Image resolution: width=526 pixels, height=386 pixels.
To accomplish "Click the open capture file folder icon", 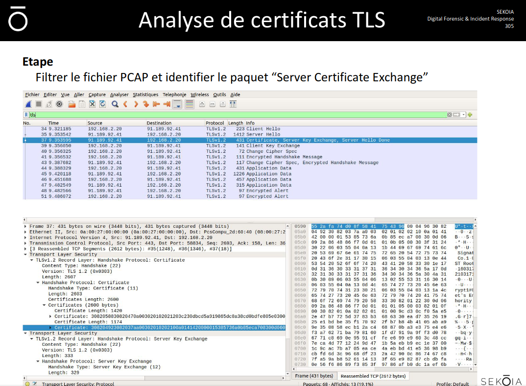I will (72, 104).
